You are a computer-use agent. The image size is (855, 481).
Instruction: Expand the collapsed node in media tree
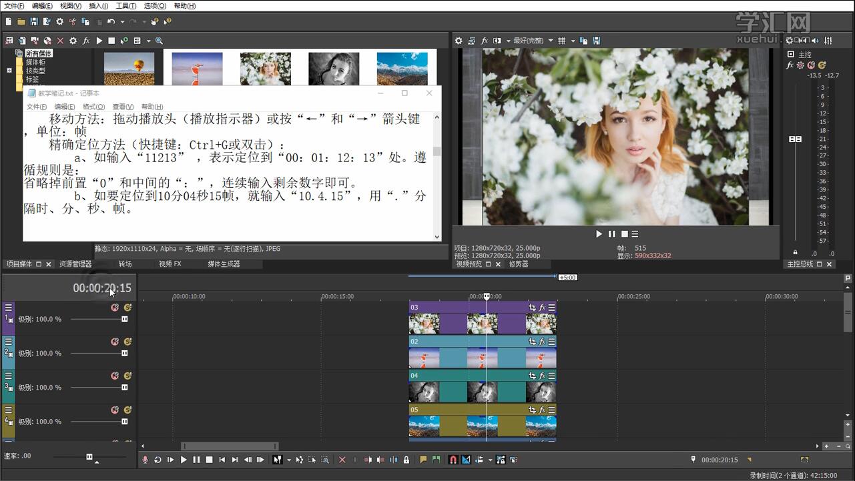point(9,70)
